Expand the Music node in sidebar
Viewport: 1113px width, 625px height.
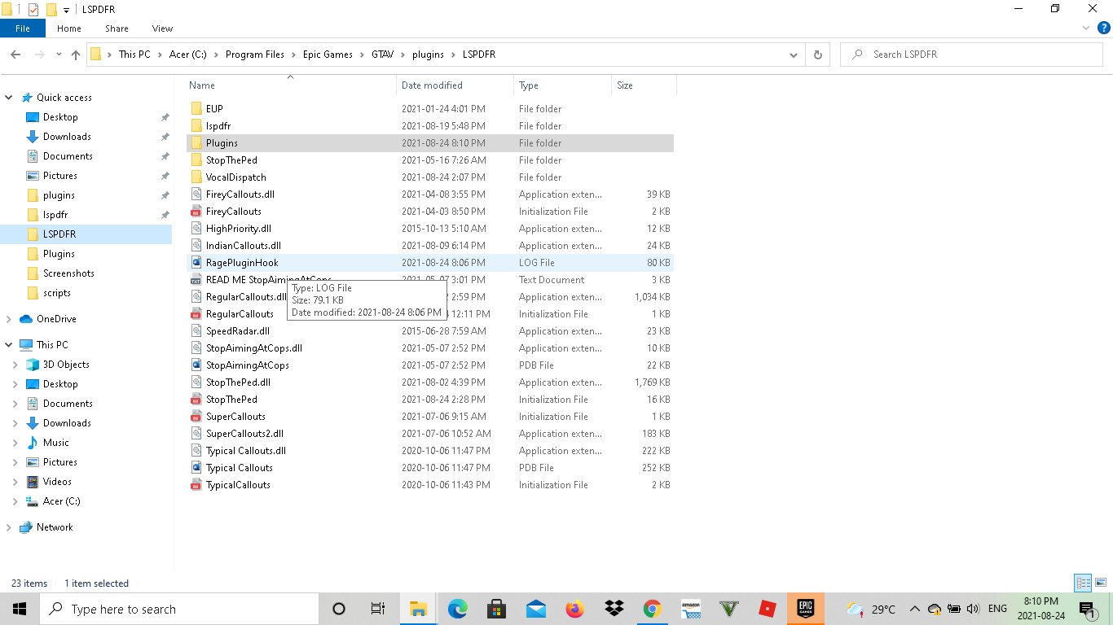point(15,443)
